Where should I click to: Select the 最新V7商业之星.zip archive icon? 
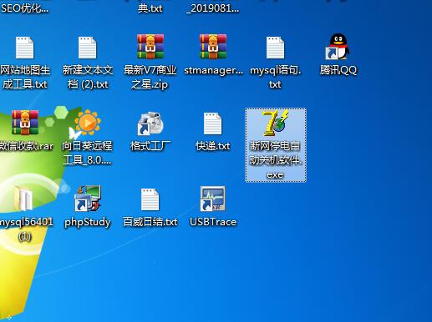150,47
